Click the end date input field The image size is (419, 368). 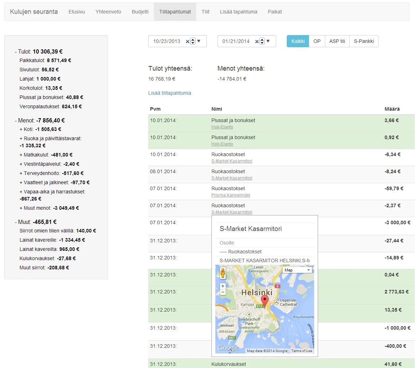click(236, 41)
